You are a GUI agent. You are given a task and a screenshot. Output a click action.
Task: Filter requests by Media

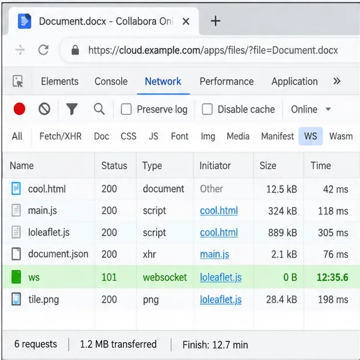(x=238, y=136)
